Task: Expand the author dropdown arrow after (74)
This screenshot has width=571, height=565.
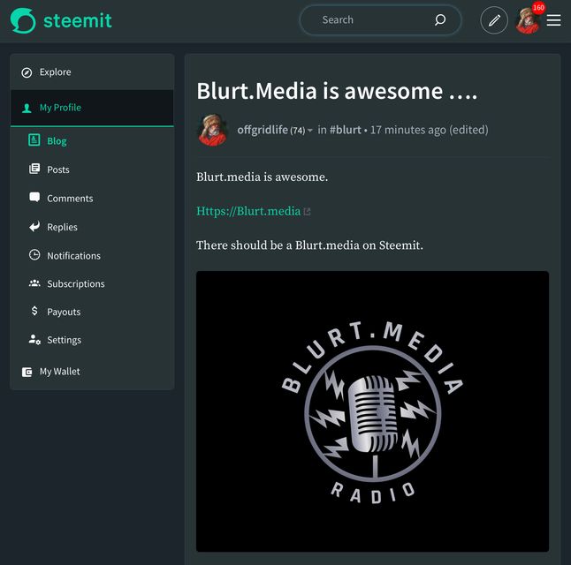Action: coord(310,131)
